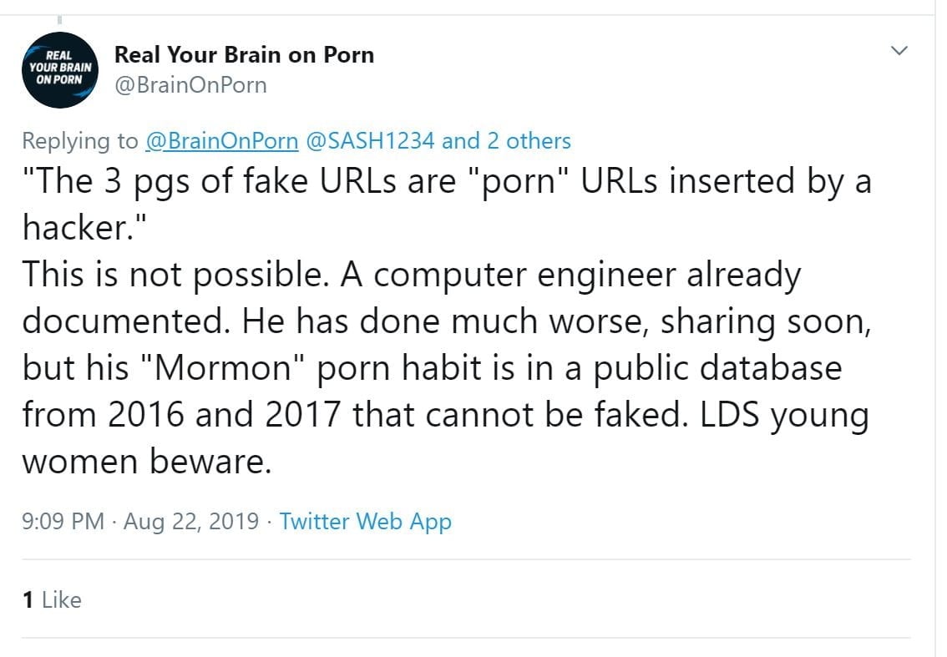Open the Real Your Brain on Porn display name
The width and height of the screenshot is (947, 657).
pyautogui.click(x=244, y=55)
